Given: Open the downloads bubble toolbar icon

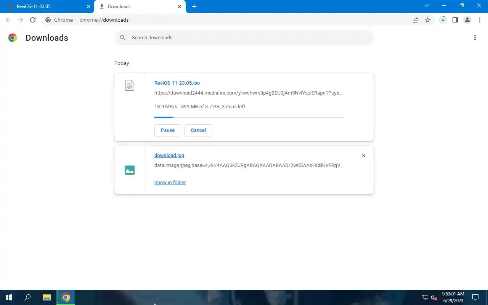Looking at the screenshot, I should pyautogui.click(x=443, y=20).
